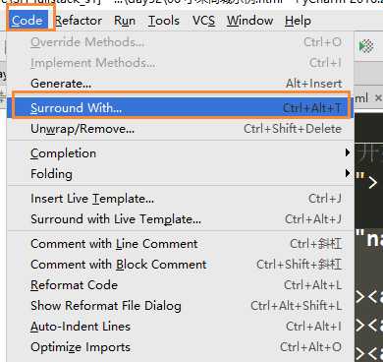Open the Refactor menu

[79, 21]
